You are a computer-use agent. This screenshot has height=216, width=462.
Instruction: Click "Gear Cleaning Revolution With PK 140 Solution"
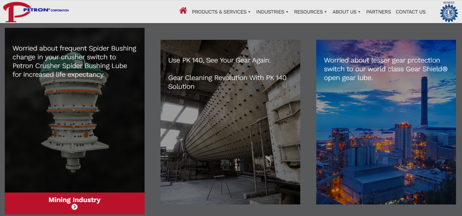click(x=227, y=82)
